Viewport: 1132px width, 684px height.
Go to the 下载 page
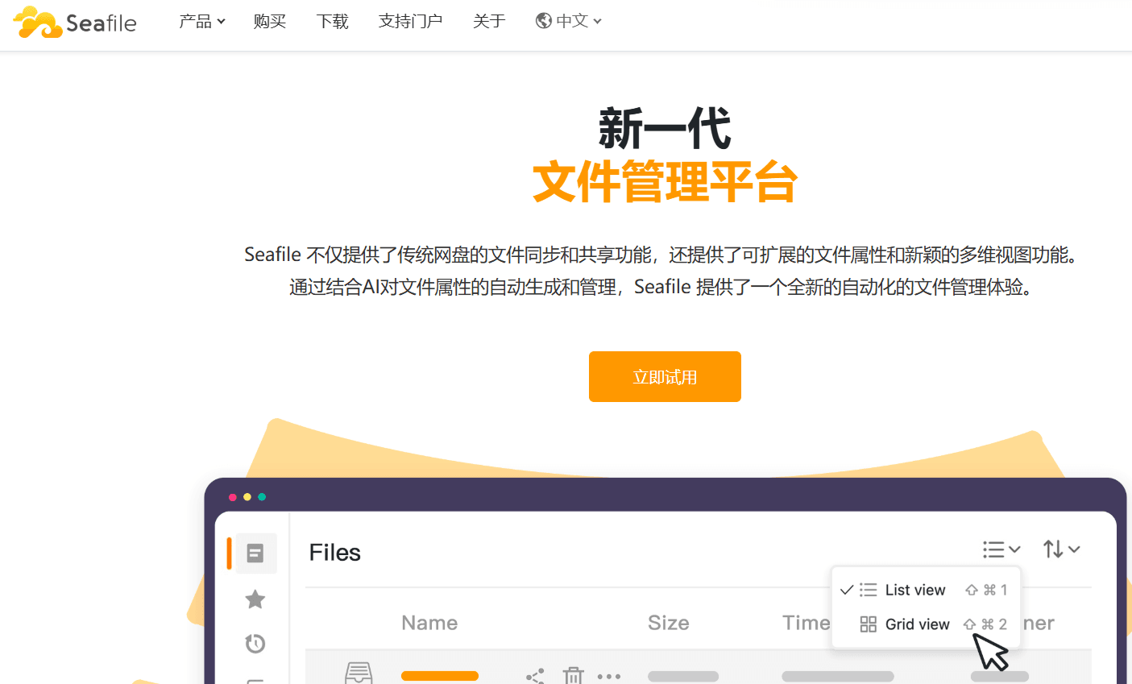[333, 21]
